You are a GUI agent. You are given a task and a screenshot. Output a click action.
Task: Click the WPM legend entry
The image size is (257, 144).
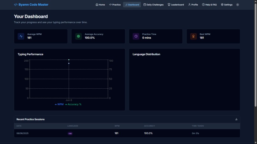59,104
